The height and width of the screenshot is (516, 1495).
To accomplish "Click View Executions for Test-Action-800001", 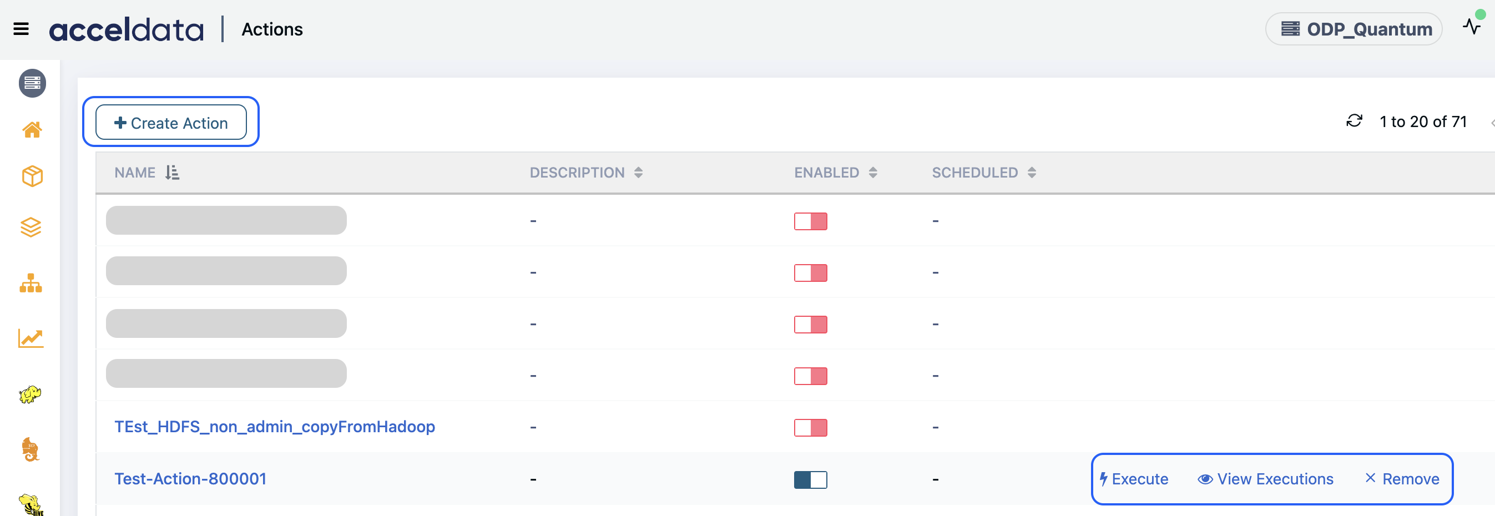I will (1266, 479).
